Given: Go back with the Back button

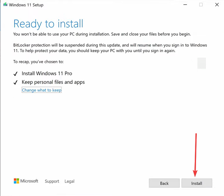Looking at the screenshot, I should [164, 183].
